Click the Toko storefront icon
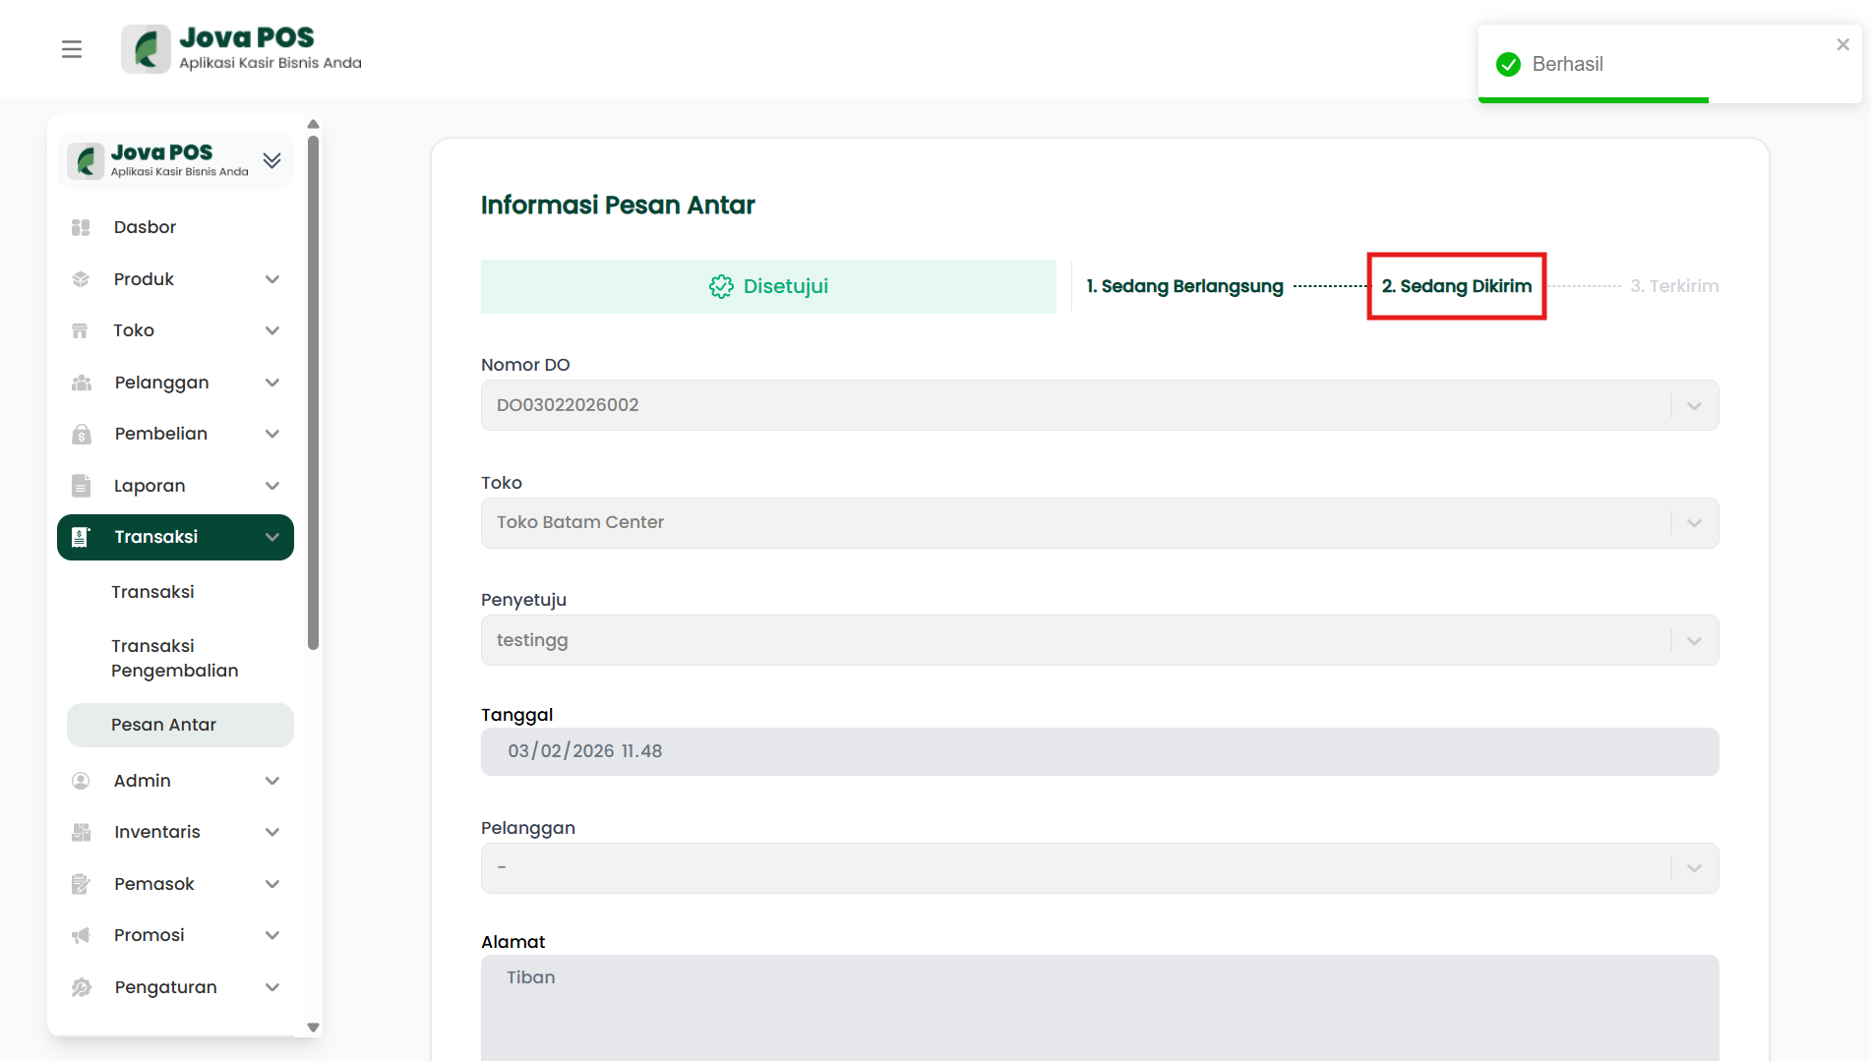The height and width of the screenshot is (1061, 1871). pos(81,330)
